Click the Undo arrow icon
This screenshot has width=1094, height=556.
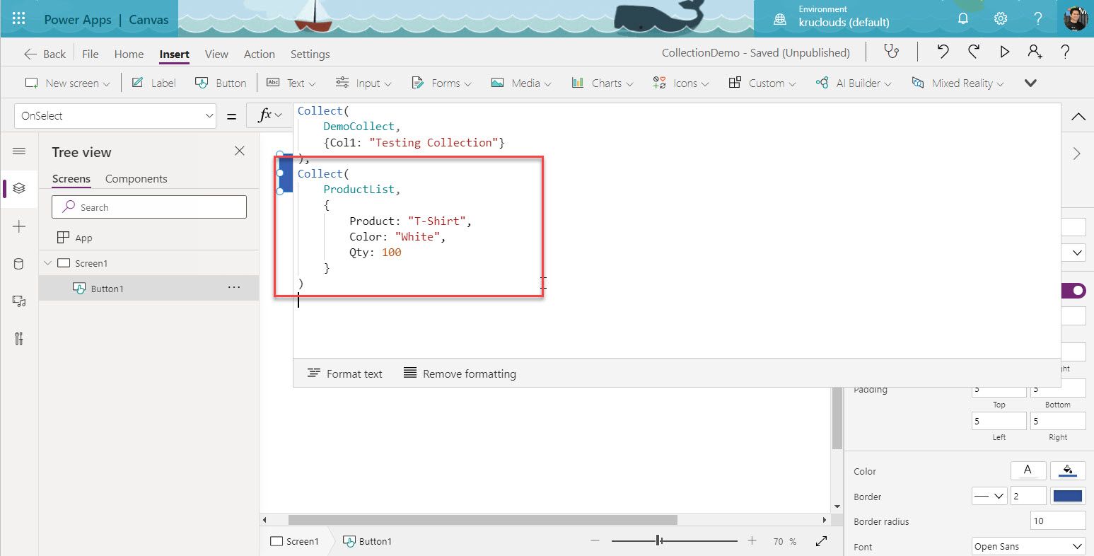point(943,52)
